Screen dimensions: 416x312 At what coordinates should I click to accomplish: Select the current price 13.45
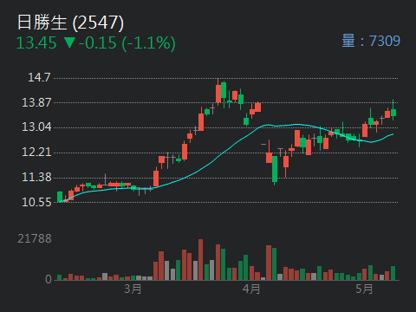[36, 43]
